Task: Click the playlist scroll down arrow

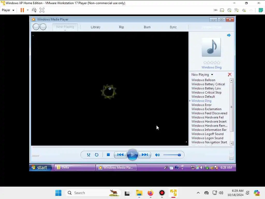Action: click(x=232, y=143)
